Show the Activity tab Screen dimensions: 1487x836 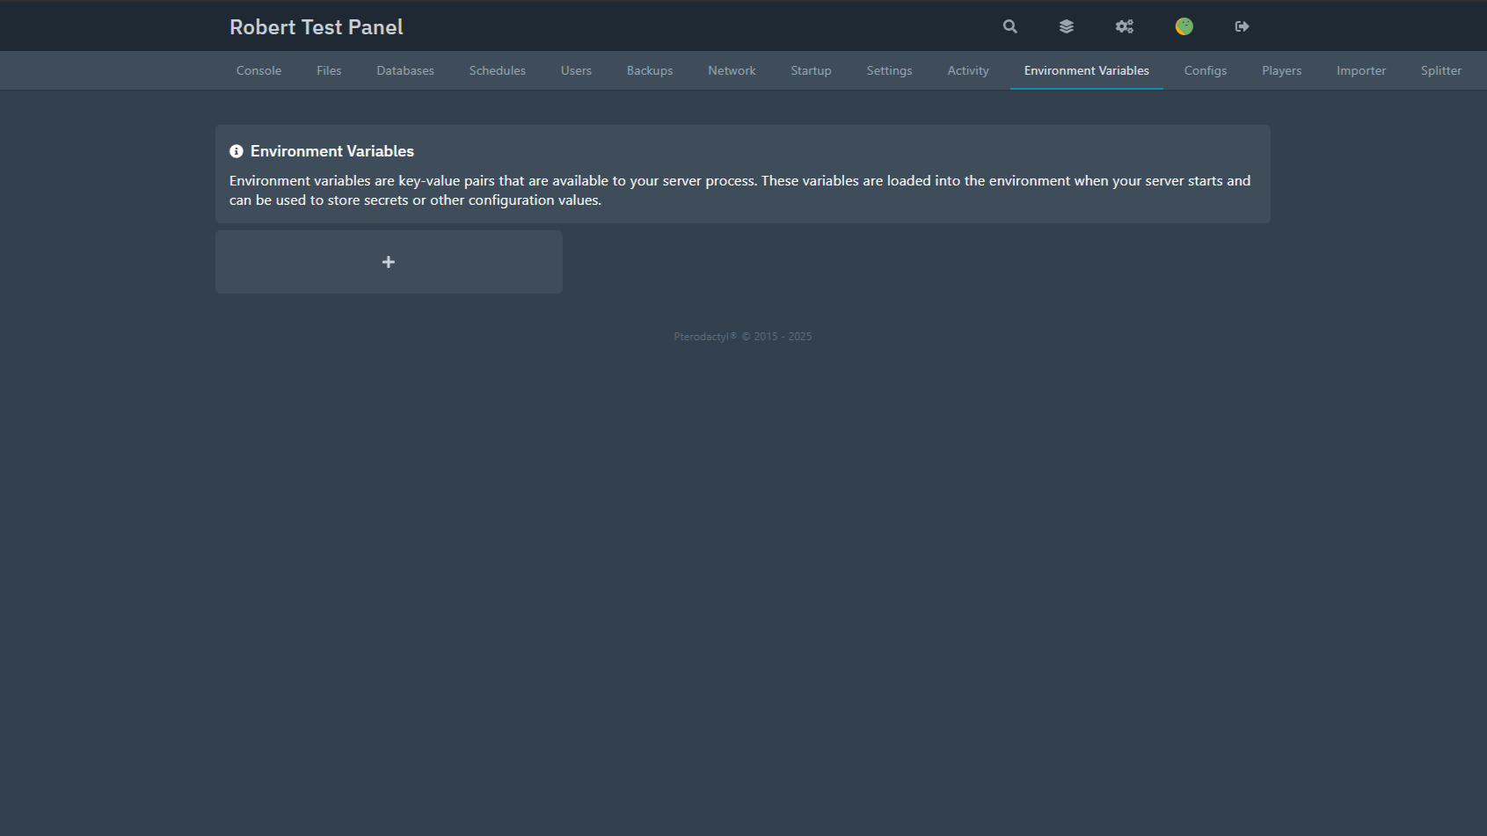pos(968,70)
